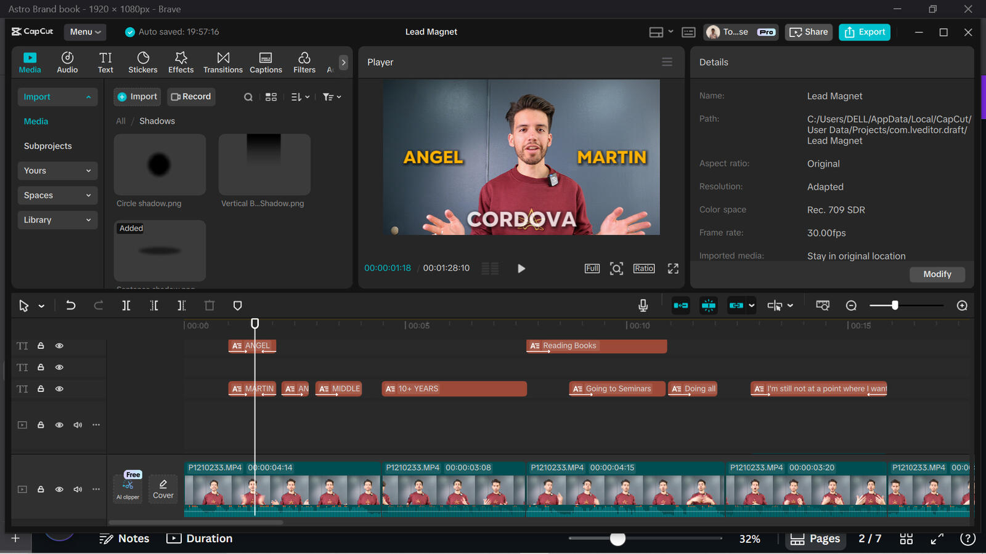Open Notes in the Brave Canva window
986x554 pixels.
click(124, 539)
